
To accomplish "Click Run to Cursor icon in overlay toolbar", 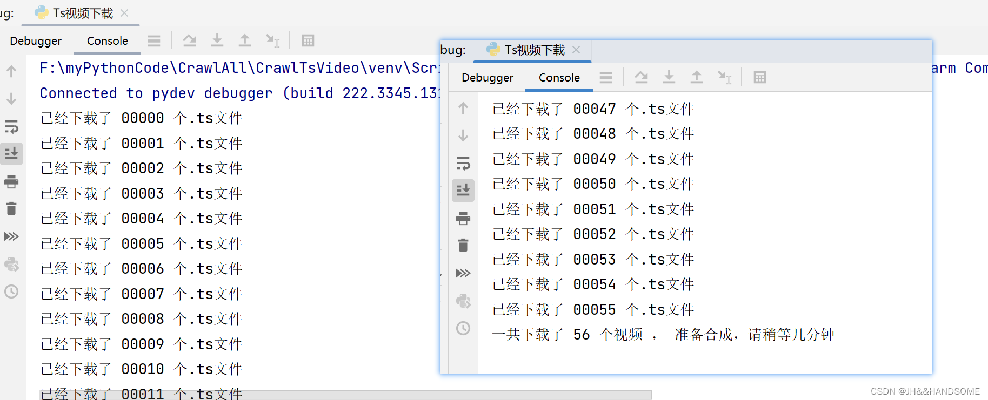I will coord(724,78).
